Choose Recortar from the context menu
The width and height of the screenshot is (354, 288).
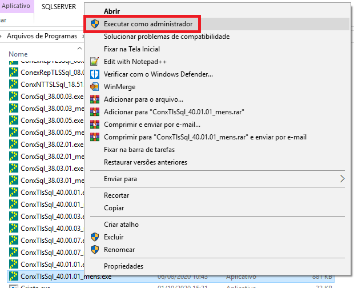[116, 195]
